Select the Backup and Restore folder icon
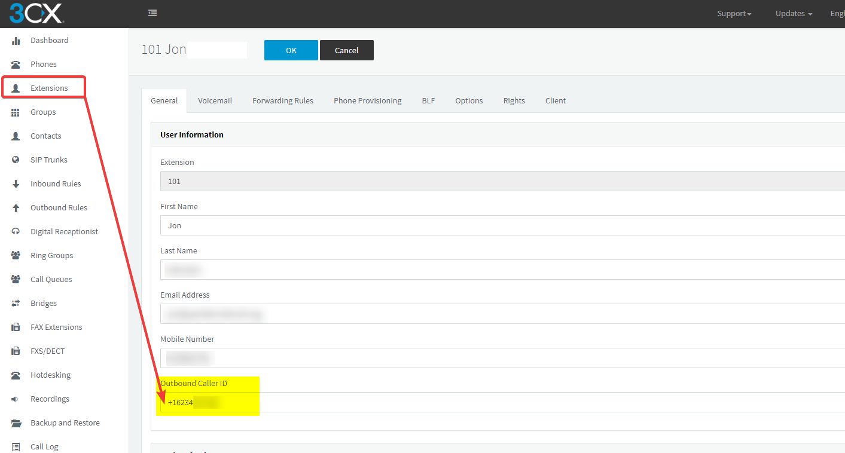 (16, 423)
